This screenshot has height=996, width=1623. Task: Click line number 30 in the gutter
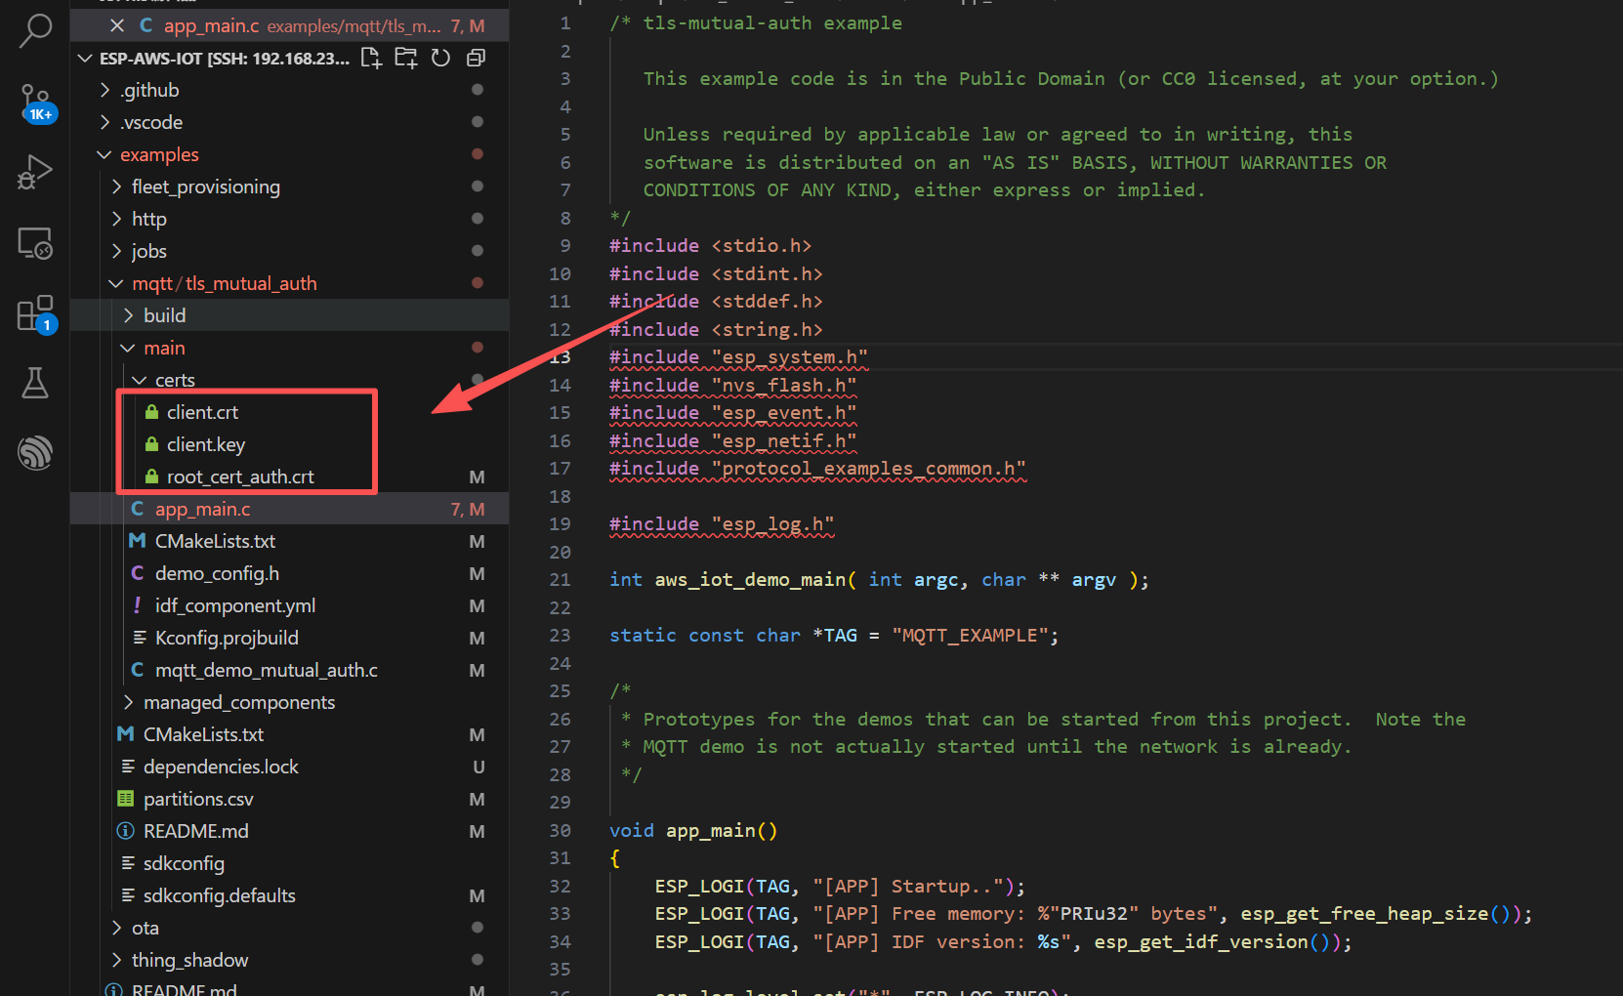point(560,831)
